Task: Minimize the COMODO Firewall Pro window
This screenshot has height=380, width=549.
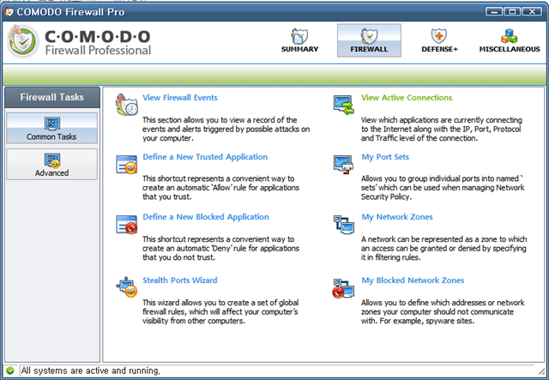Action: click(494, 11)
